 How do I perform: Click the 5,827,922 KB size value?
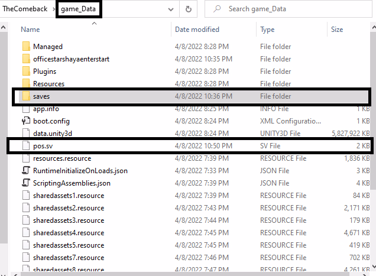pyautogui.click(x=351, y=134)
